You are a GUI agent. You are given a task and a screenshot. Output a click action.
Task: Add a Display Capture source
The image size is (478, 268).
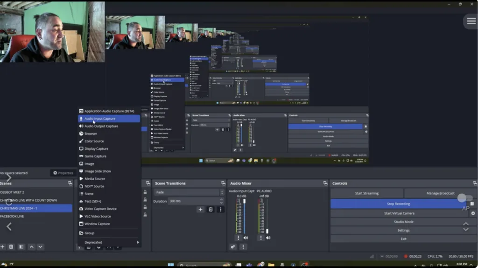[x=109, y=148]
